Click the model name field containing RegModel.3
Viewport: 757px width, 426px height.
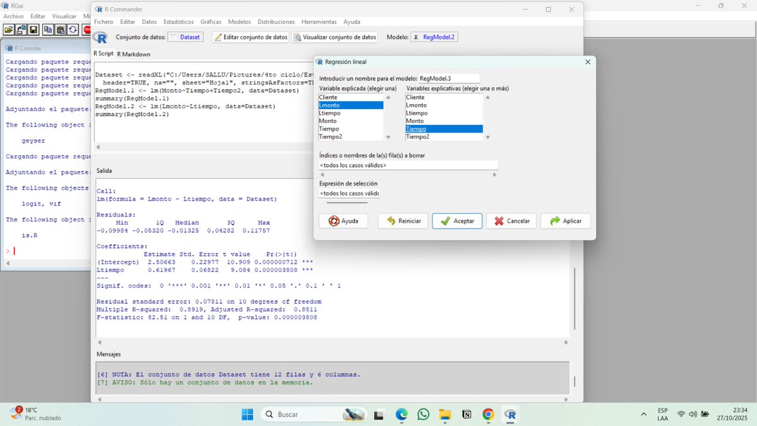pos(449,78)
